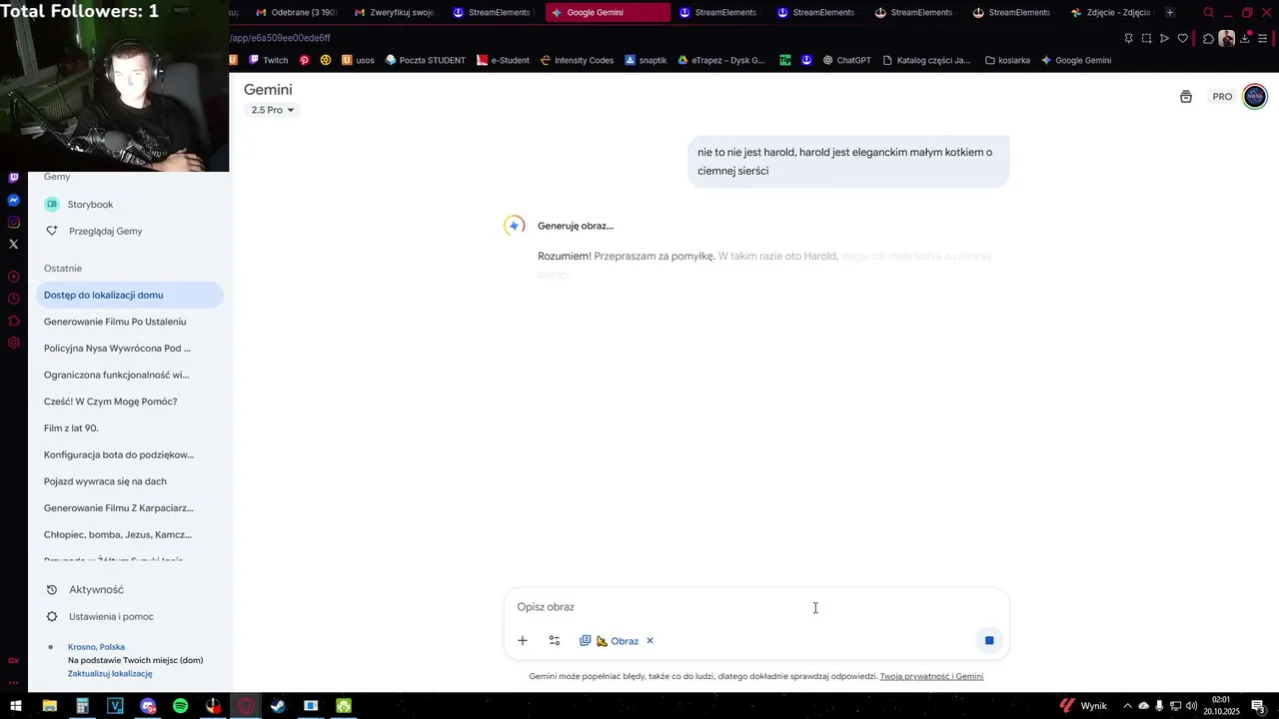Open chat Ograniczona funkcjonalność
Screen dimensions: 1279x719
pyautogui.click(x=116, y=374)
